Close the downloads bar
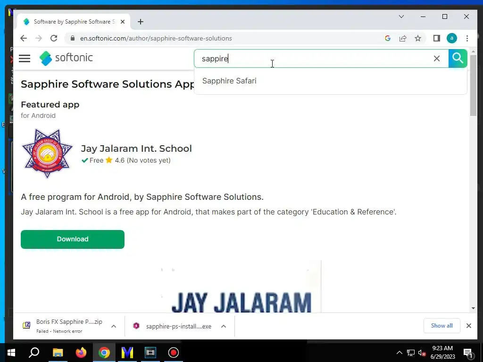This screenshot has height=362, width=483. pos(469,326)
